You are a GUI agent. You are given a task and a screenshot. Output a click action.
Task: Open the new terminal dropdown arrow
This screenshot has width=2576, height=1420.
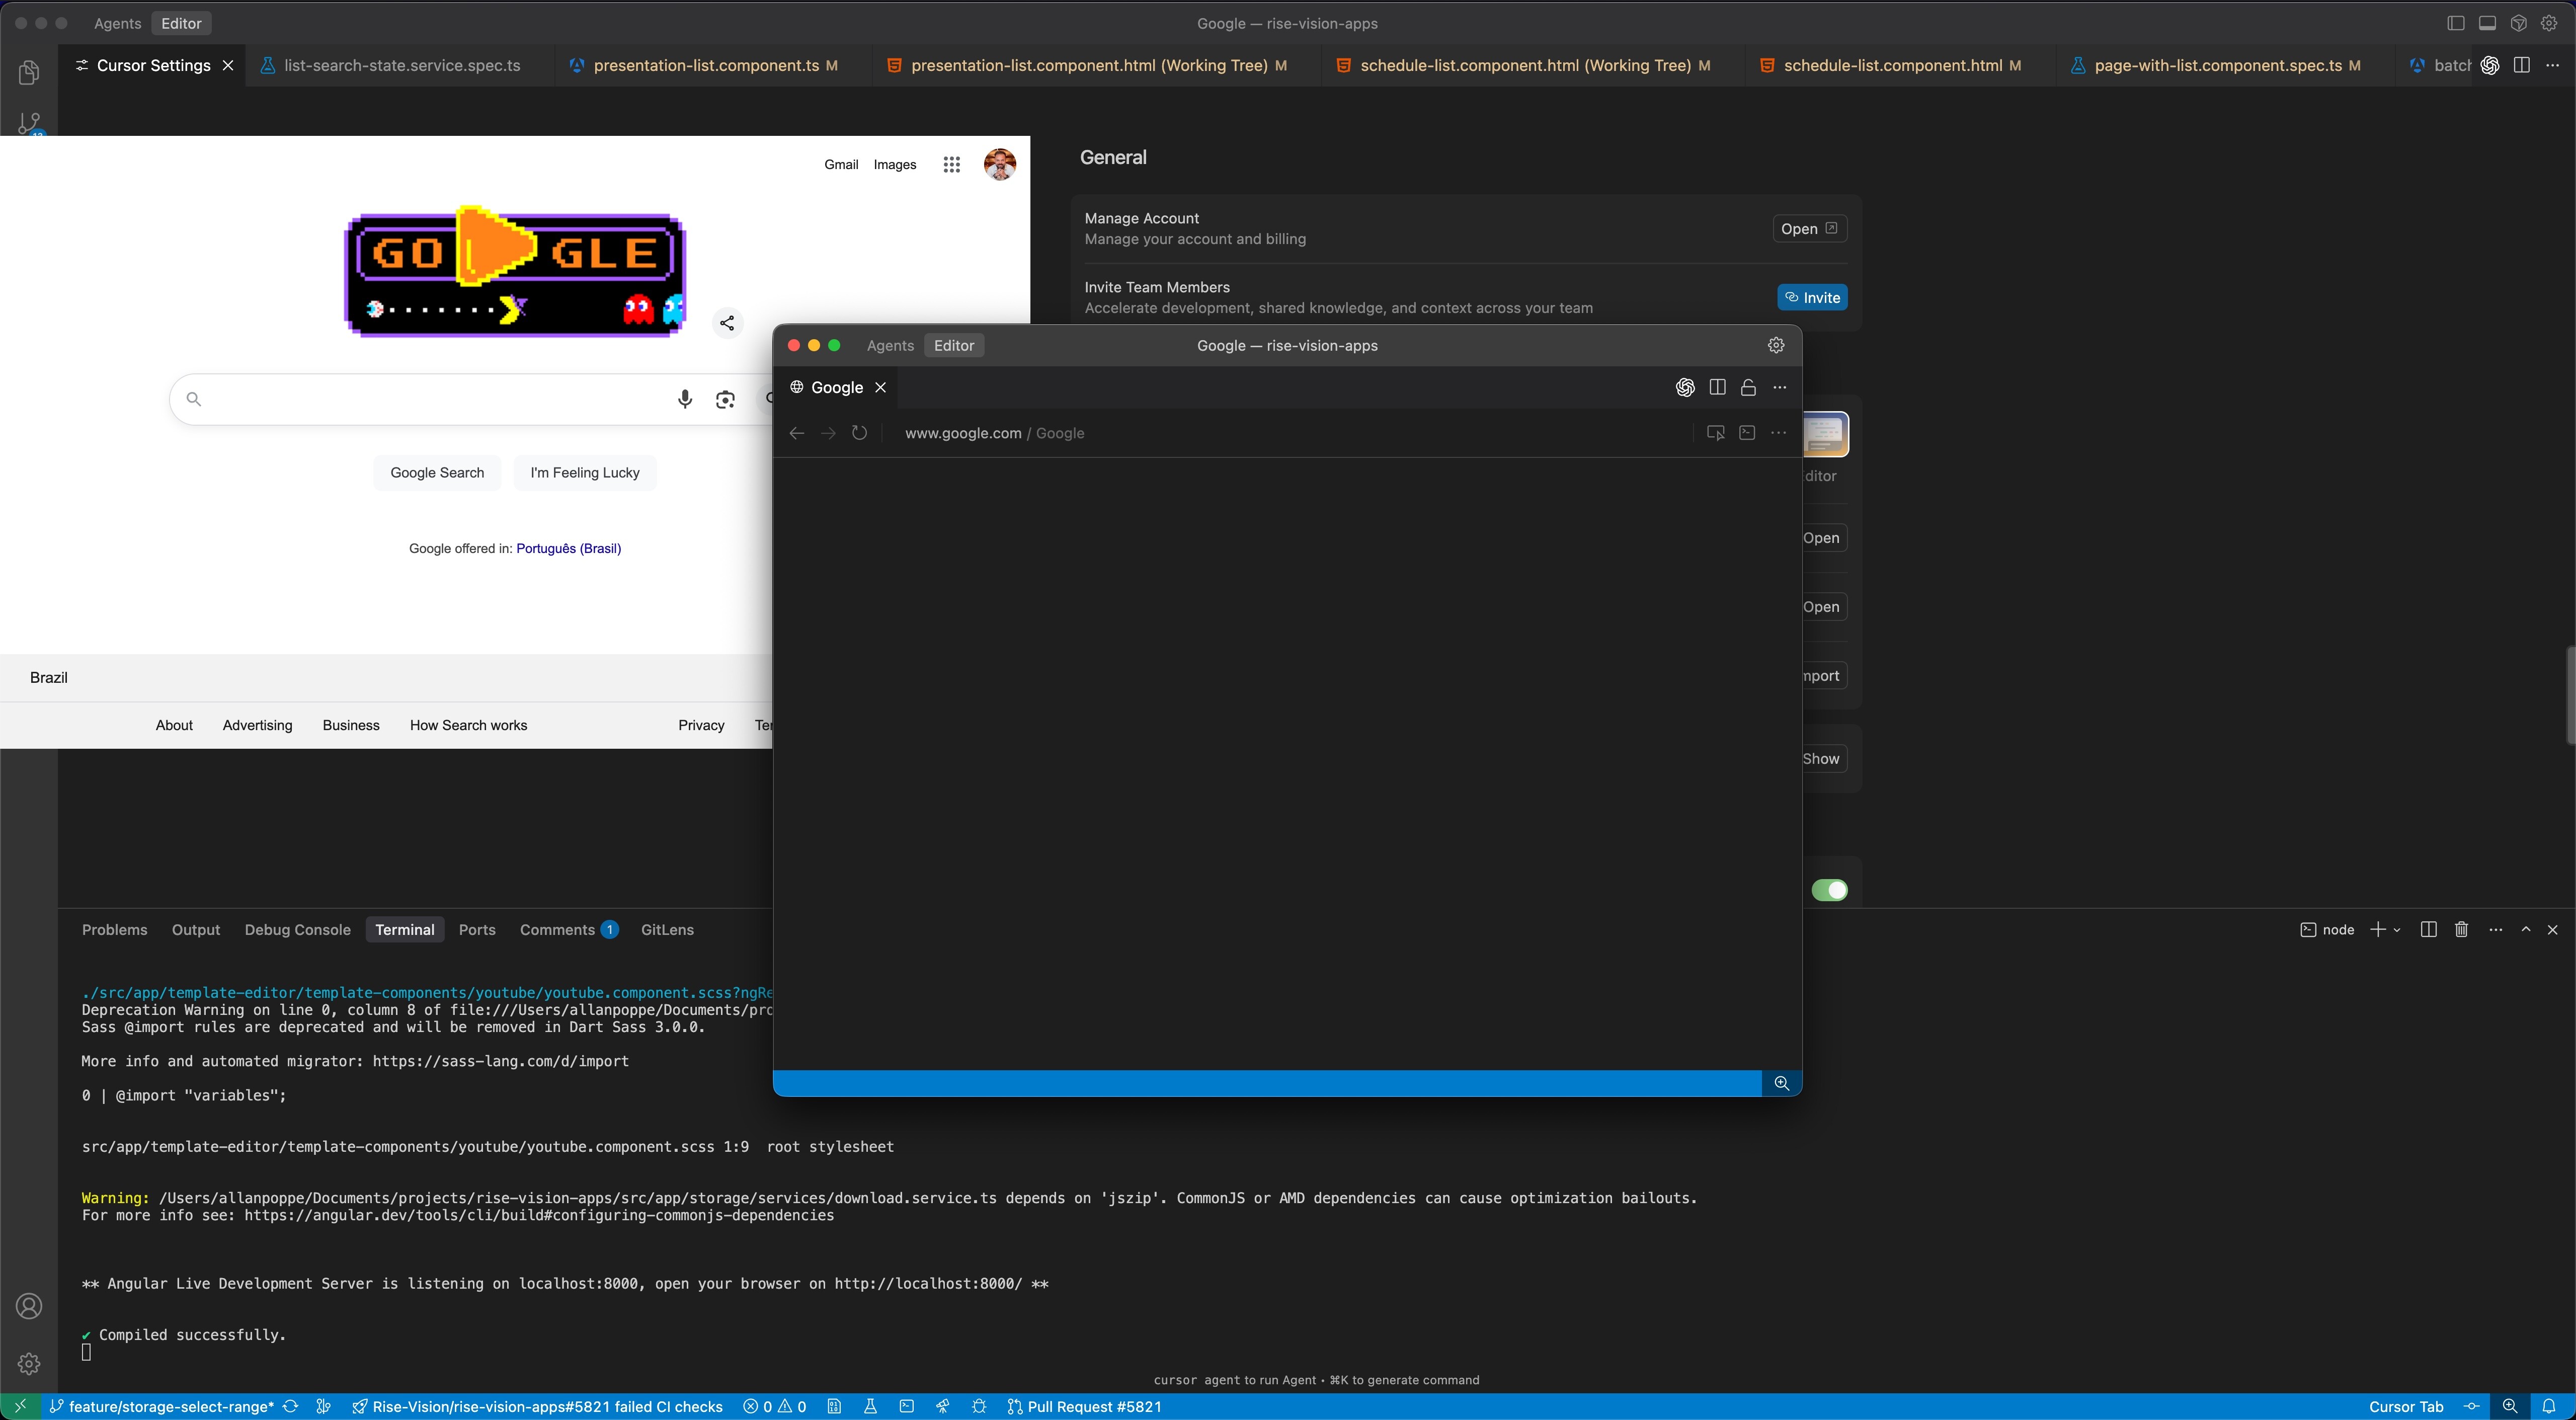pos(2397,930)
